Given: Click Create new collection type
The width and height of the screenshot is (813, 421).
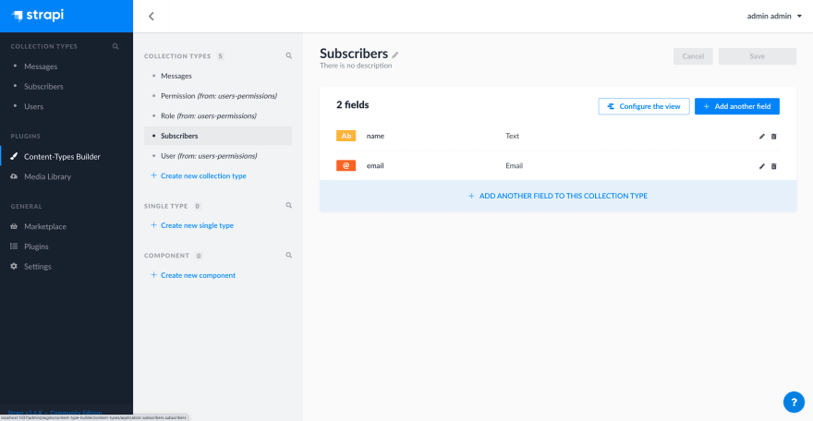Looking at the screenshot, I should tap(199, 175).
